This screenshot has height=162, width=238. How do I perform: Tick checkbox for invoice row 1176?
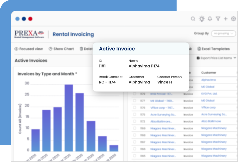coord(134,107)
